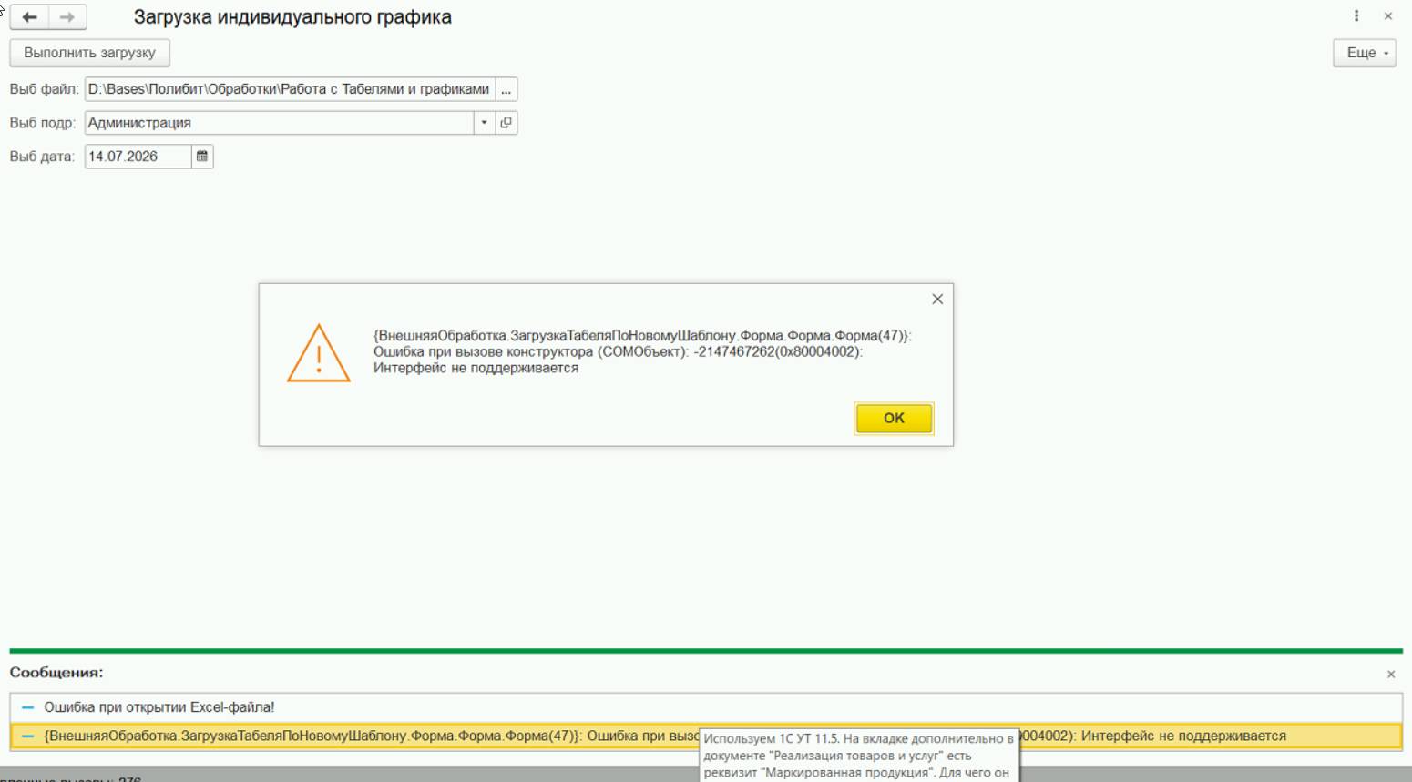This screenshot has width=1412, height=782.
Task: Open the selected Администрация item via the open icon
Action: click(x=506, y=123)
